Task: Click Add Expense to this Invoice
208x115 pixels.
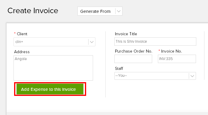Action: (50, 89)
